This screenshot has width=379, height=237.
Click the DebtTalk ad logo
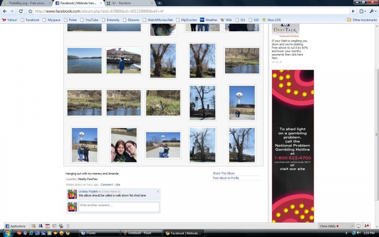pyautogui.click(x=286, y=30)
